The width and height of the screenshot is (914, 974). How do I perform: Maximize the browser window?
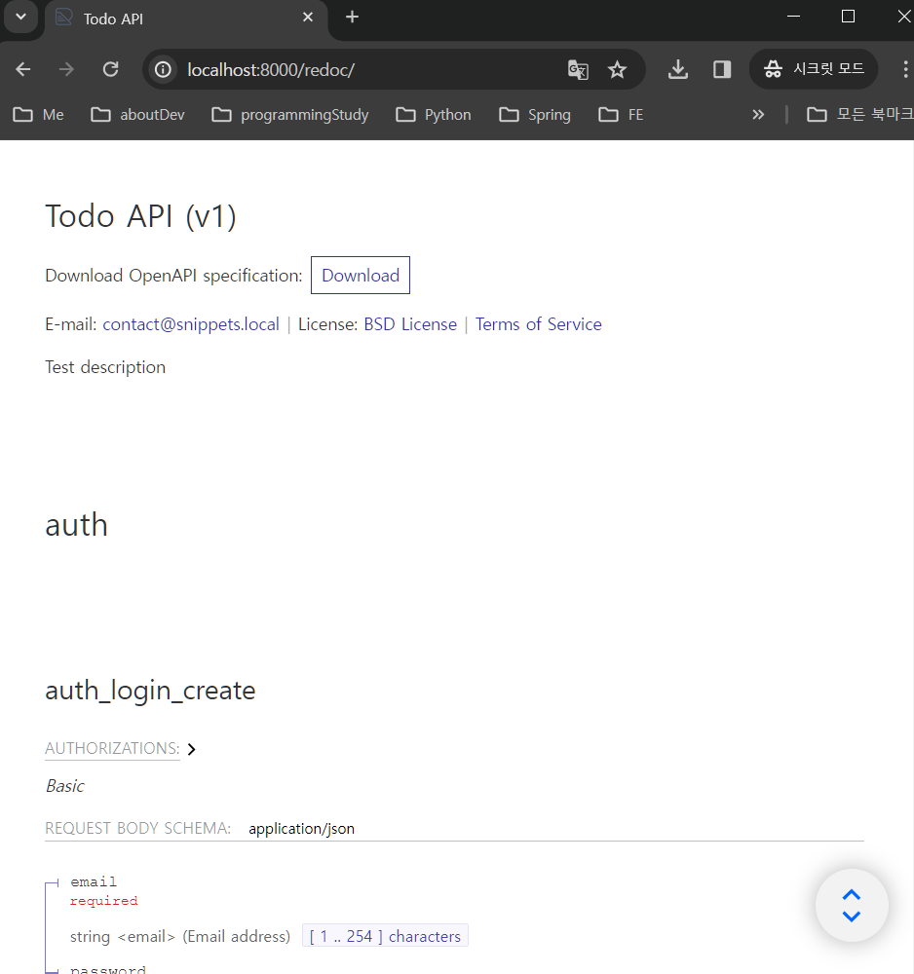848,17
